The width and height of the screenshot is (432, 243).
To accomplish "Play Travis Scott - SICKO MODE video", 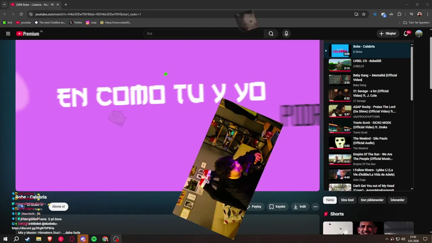I will click(x=367, y=127).
